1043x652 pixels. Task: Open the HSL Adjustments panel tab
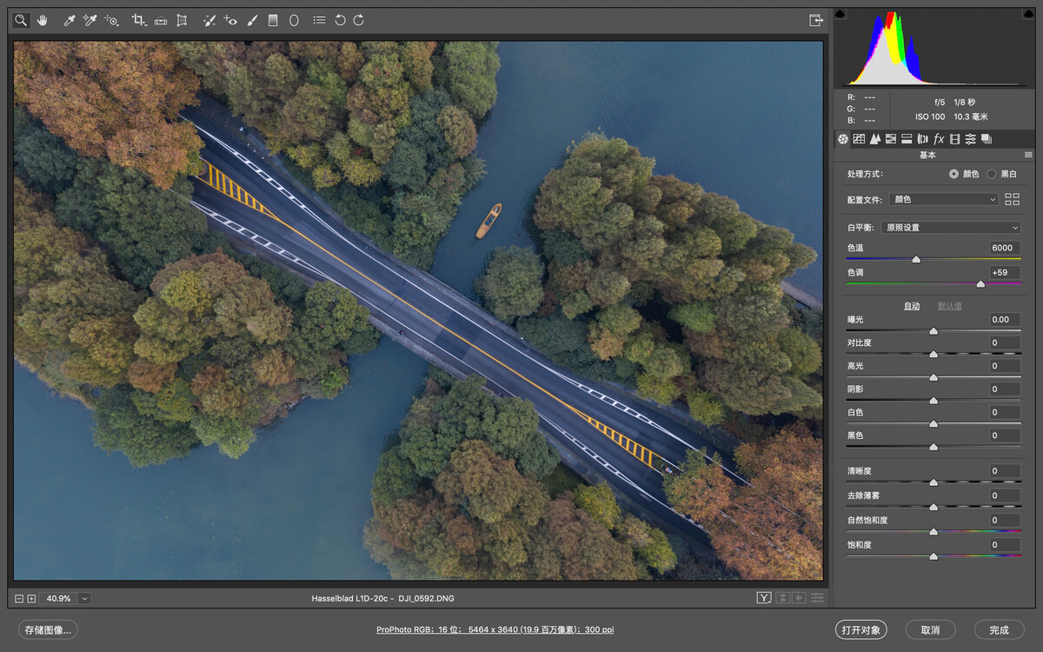coord(891,139)
